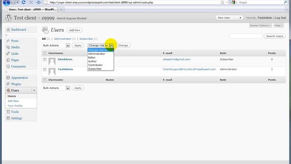The image size is (291, 164).
Task: Click the Plugins plug icon in sidebar
Action: pos(8,84)
